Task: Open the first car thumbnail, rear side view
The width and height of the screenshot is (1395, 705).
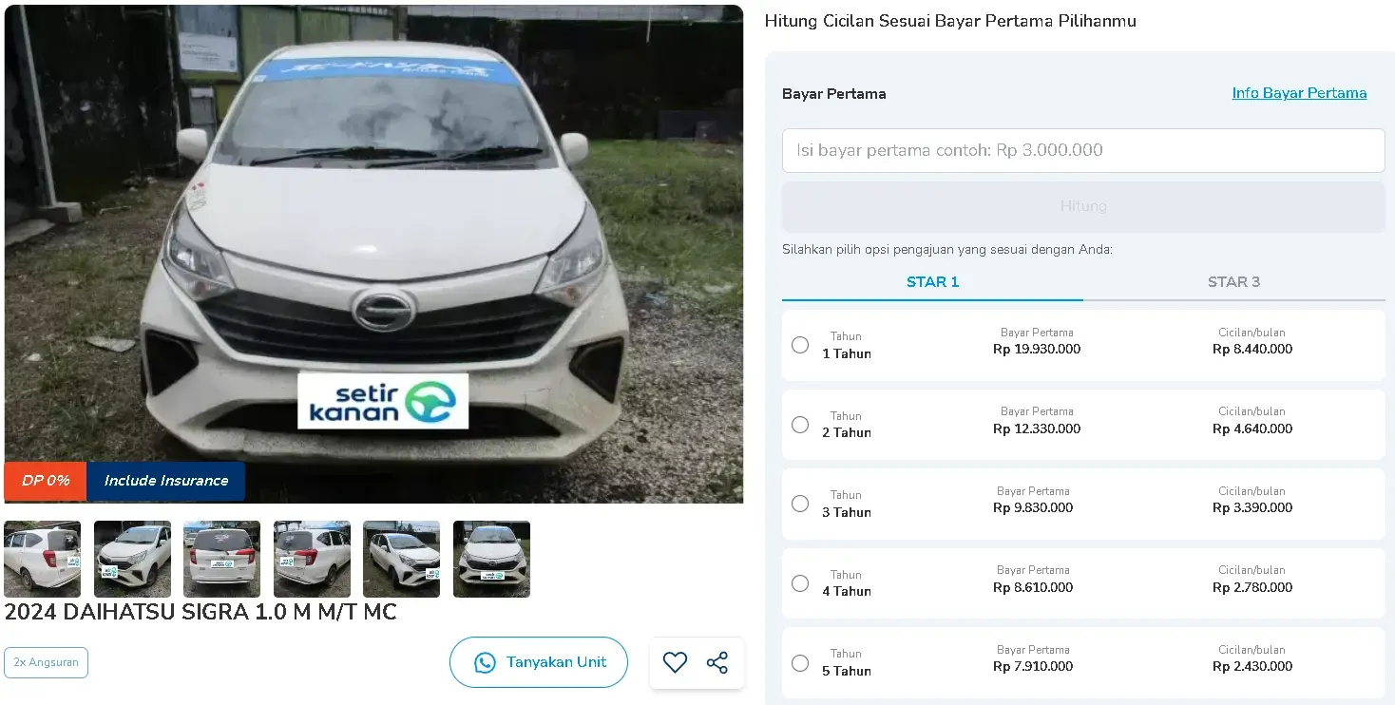Action: pyautogui.click(x=42, y=559)
